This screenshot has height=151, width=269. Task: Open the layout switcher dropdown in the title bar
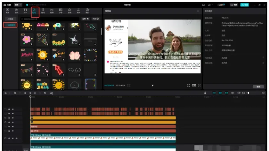click(210, 5)
